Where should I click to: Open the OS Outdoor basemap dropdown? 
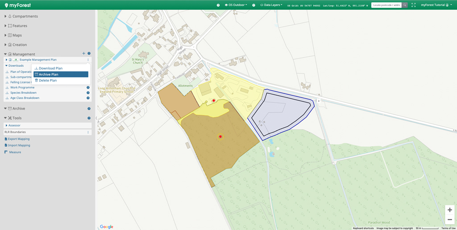236,5
